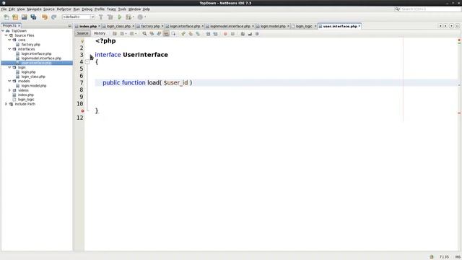462x260 pixels.
Task: Collapse the core folder
Action: (9, 40)
